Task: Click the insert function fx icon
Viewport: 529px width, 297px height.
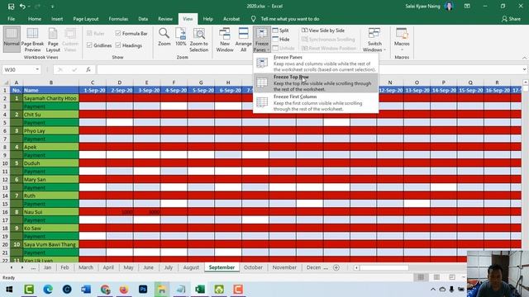Action: tap(88, 69)
